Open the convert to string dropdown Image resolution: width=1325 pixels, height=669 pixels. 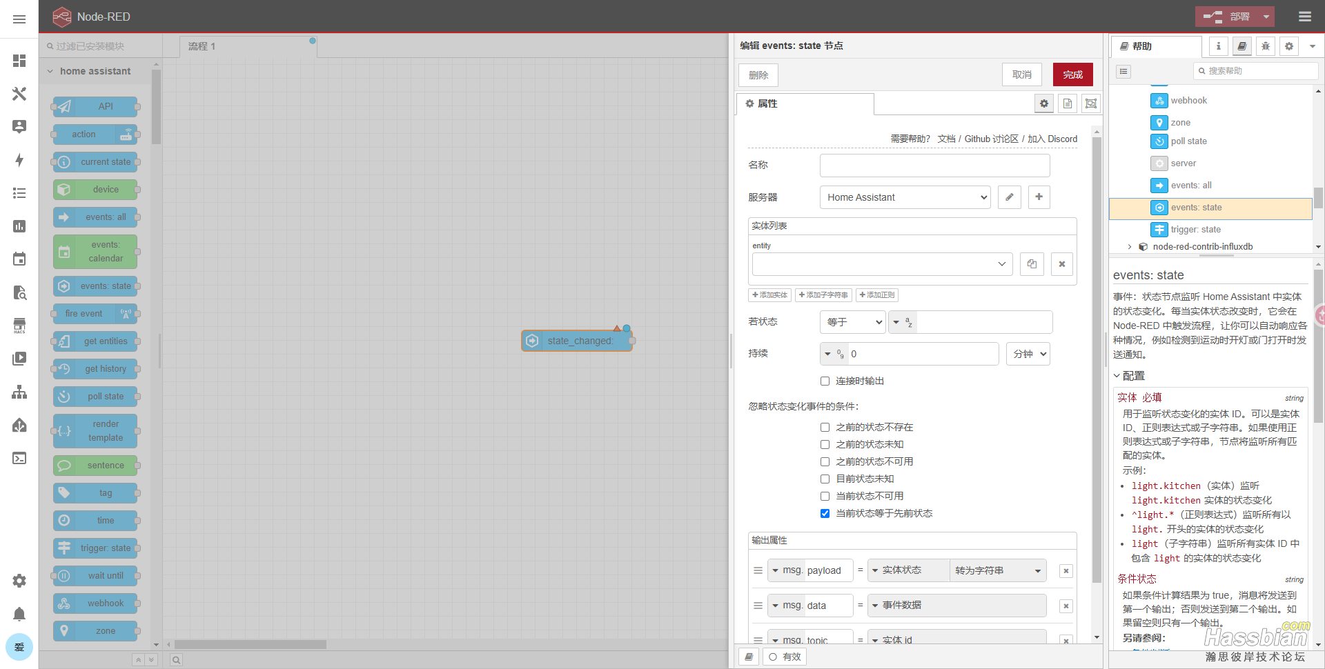(x=998, y=570)
